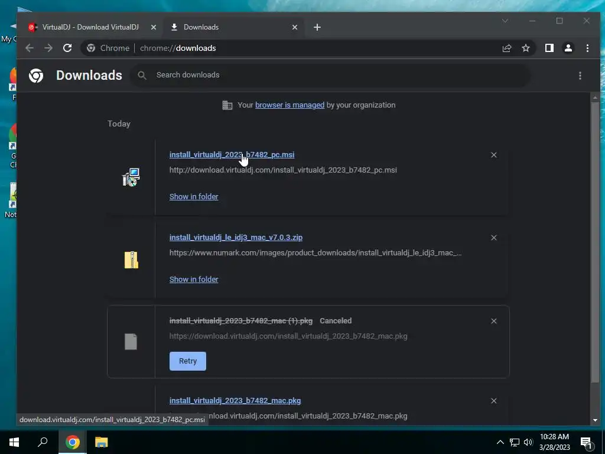The width and height of the screenshot is (605, 454).
Task: Close the Downloads tab
Action: [295, 27]
